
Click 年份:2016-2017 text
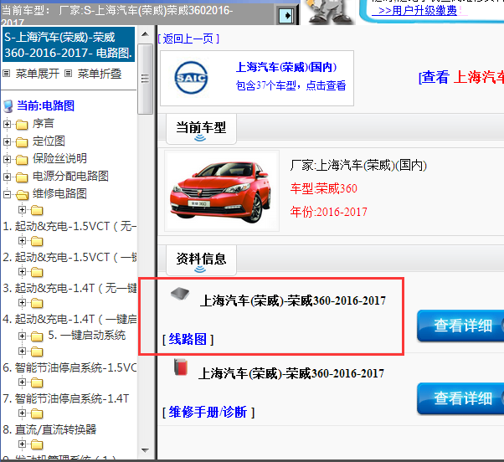coord(328,212)
